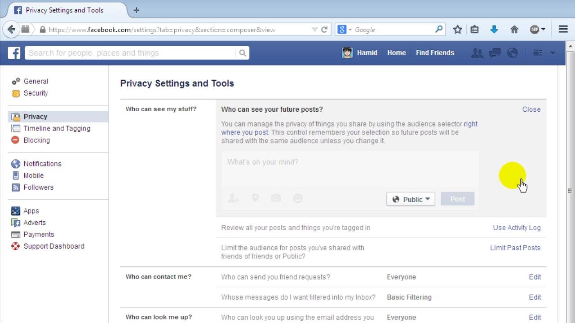Click Hamid's profile picture
The width and height of the screenshot is (575, 323).
[347, 53]
